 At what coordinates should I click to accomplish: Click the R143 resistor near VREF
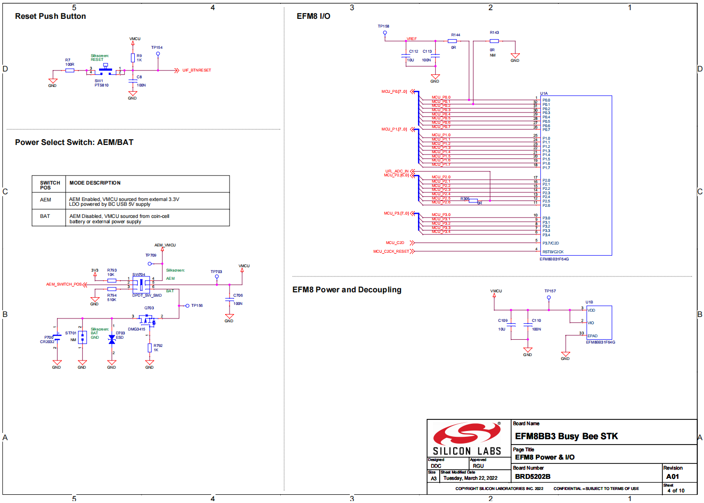(494, 41)
